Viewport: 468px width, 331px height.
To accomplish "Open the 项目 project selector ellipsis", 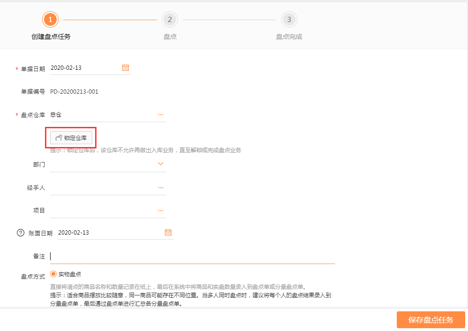I will [x=161, y=210].
